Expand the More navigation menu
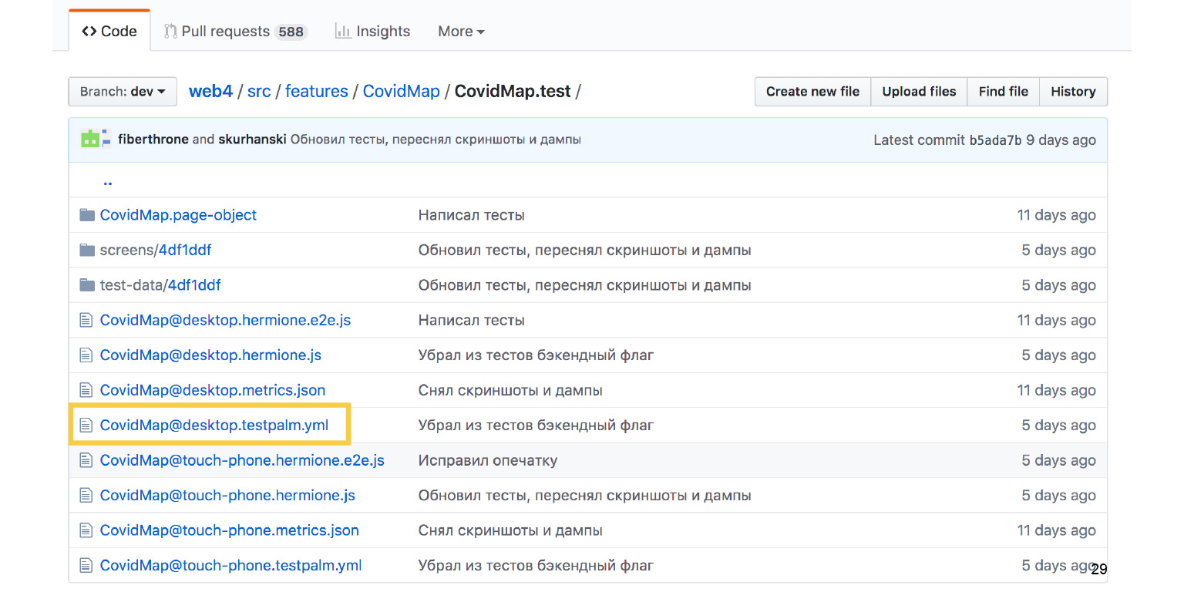Viewport: 1184px width, 609px height. pyautogui.click(x=460, y=31)
